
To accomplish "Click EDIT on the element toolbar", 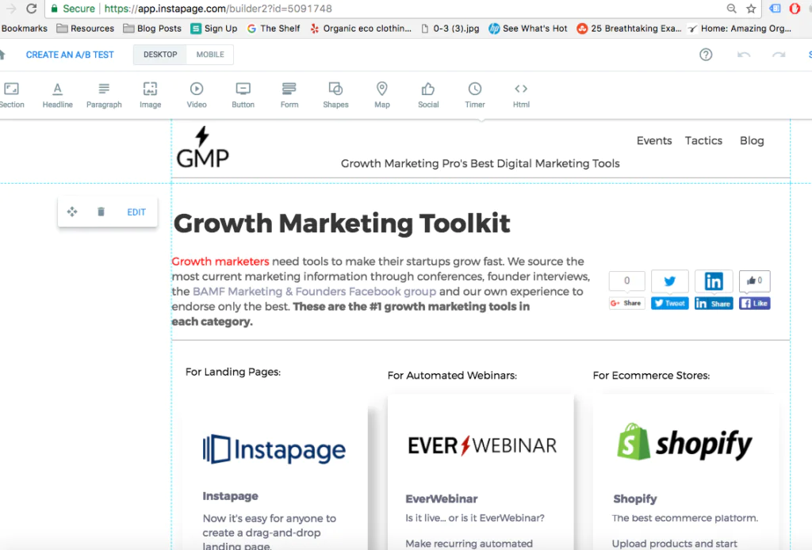I will pyautogui.click(x=136, y=212).
